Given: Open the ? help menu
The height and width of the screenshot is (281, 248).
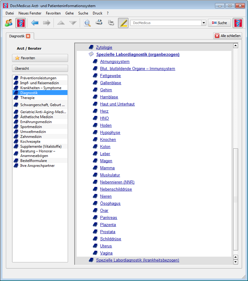Looking at the screenshot, I should (108, 13).
